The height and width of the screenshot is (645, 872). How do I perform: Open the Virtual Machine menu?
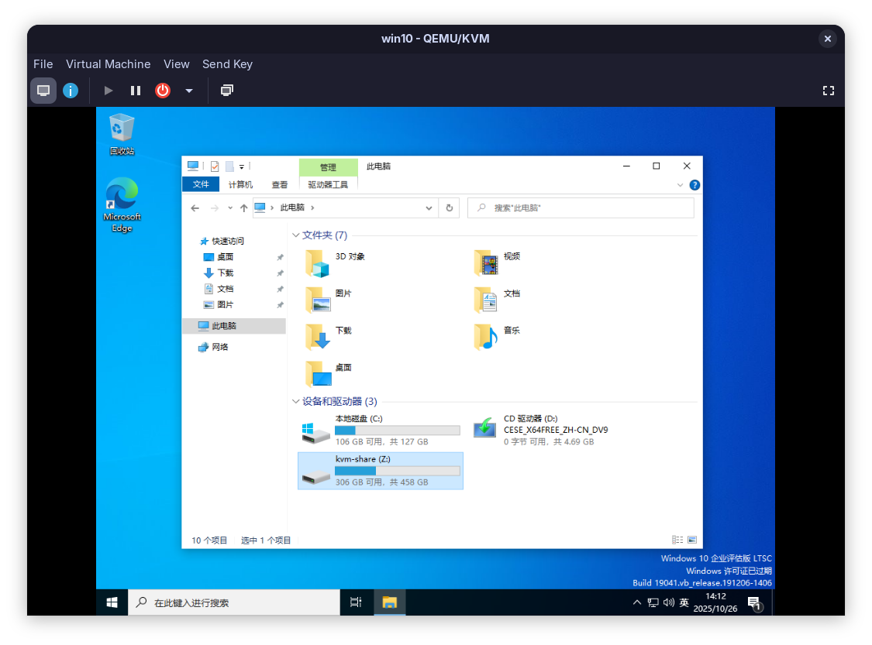[x=108, y=64]
